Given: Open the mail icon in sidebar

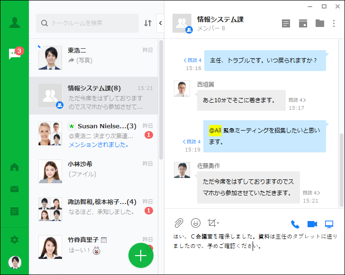Looking at the screenshot, I should point(14,189).
